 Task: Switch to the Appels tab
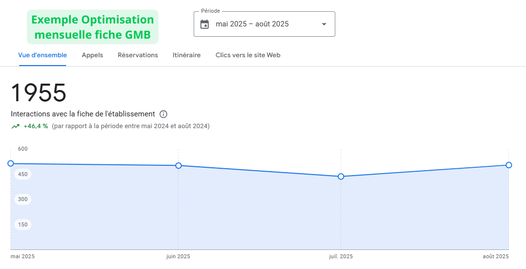point(92,55)
